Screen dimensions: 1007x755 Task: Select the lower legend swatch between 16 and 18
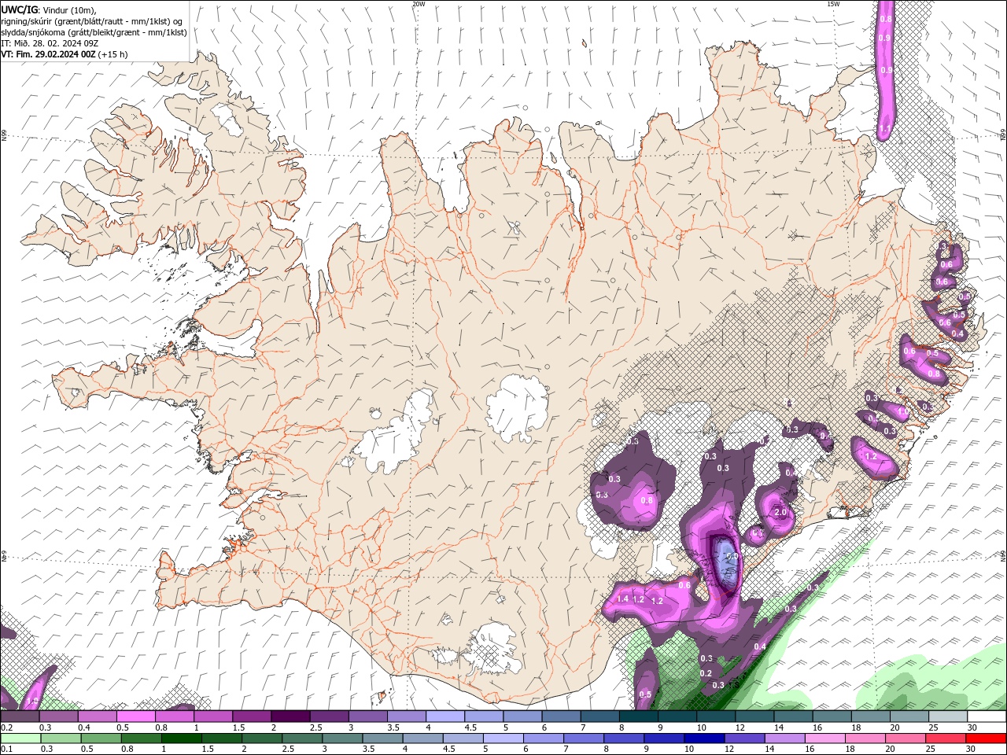(x=824, y=738)
